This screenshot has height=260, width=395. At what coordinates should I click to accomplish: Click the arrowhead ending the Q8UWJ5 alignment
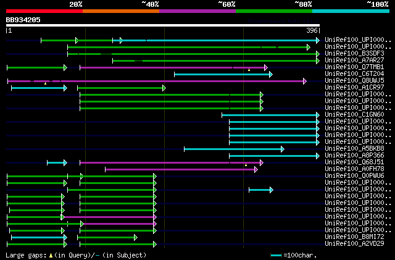tap(305, 81)
